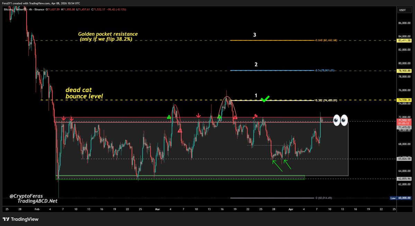Select the green checkmark next to level 1
This screenshot has height=226, width=415.
pos(265,99)
